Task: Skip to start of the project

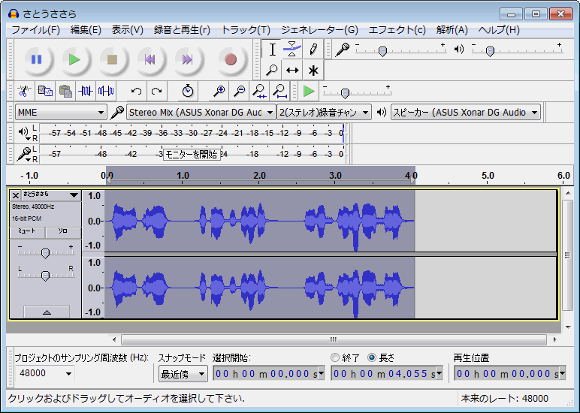Action: click(150, 59)
